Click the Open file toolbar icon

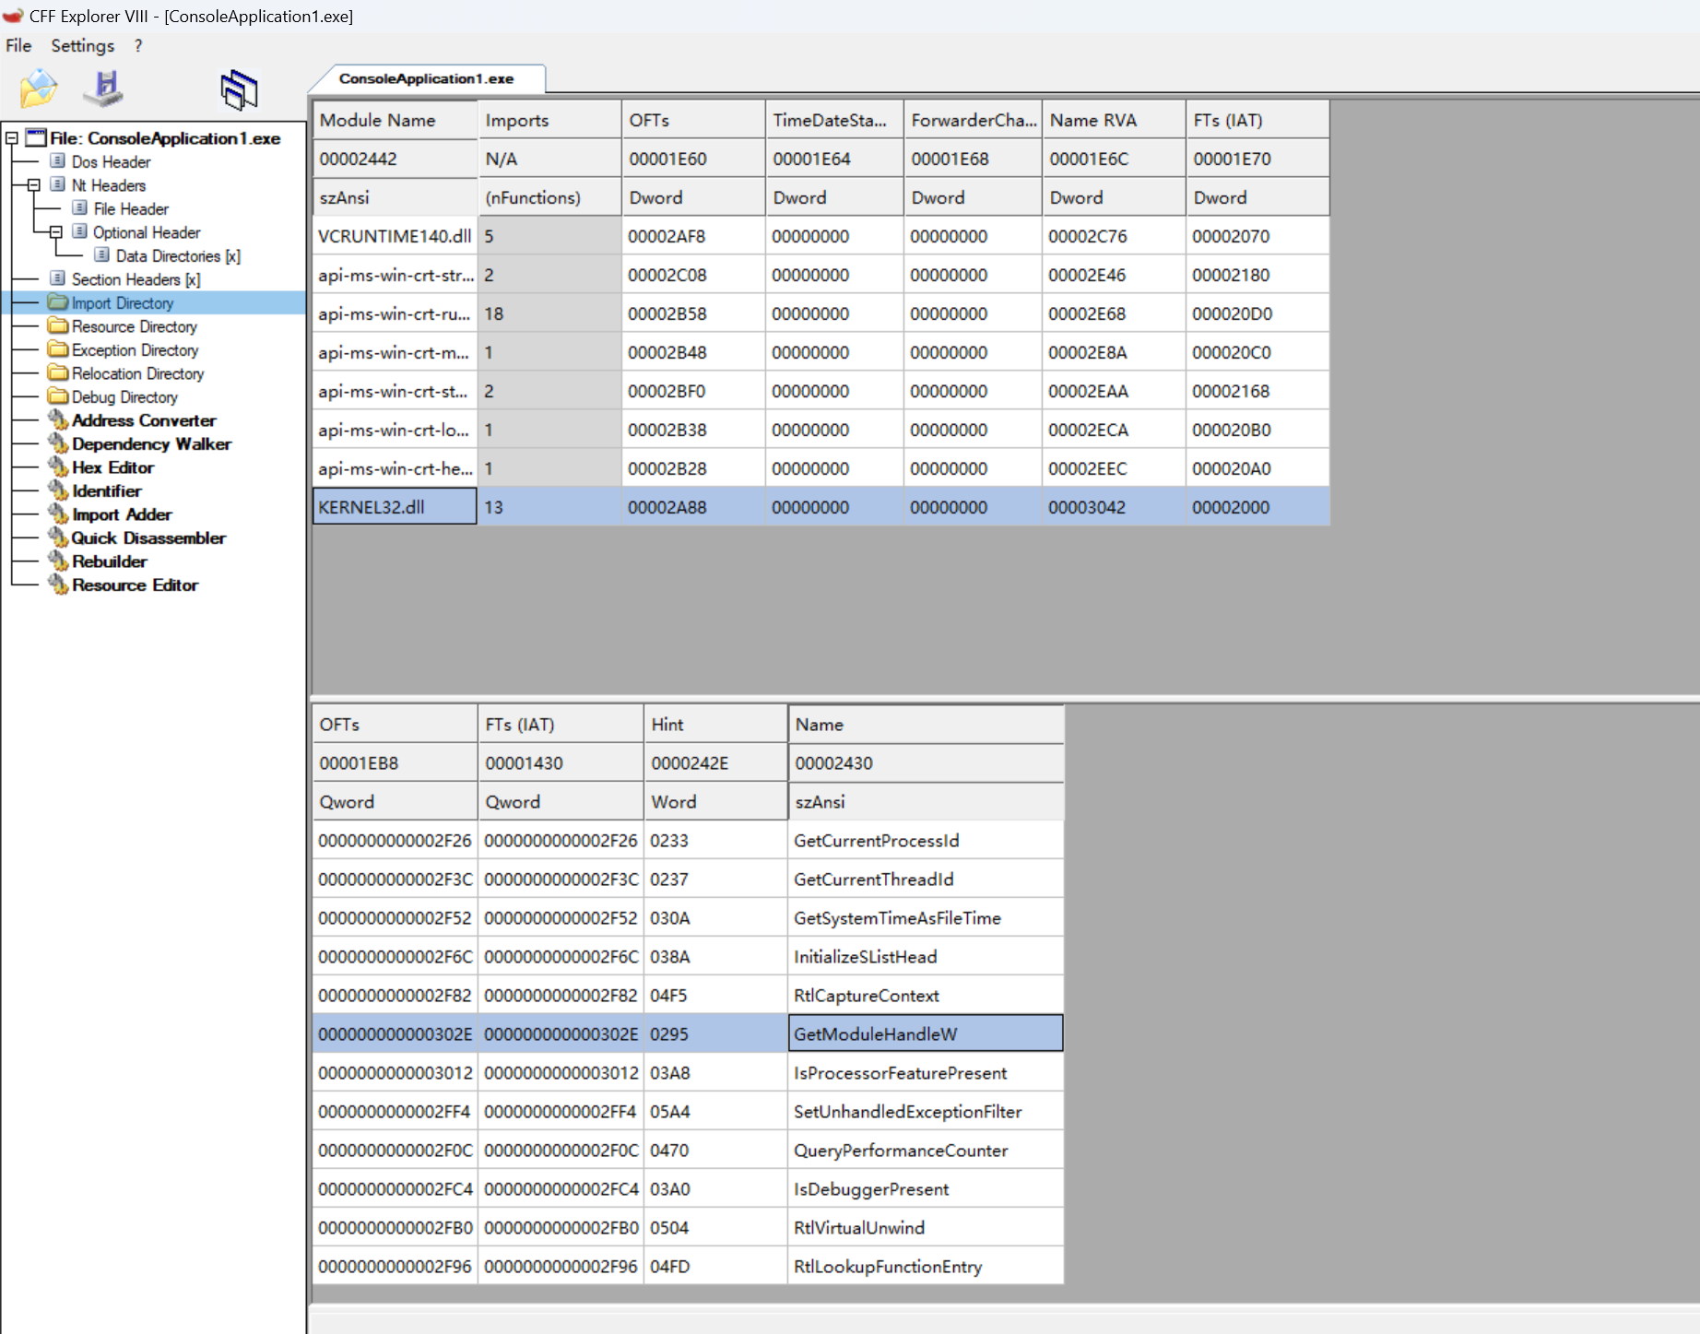click(39, 89)
